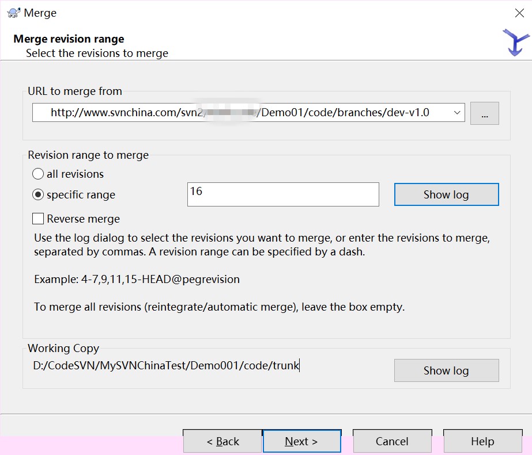Screen dimensions: 532x455
Task: Click the 'Merge revision range' heading
Action: [69, 39]
